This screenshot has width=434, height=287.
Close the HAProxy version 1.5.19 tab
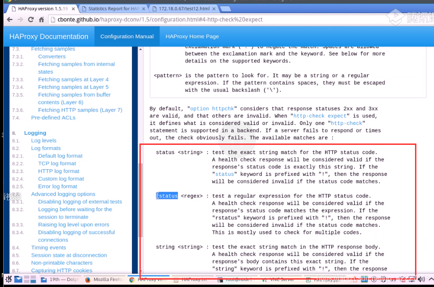[x=73, y=9]
